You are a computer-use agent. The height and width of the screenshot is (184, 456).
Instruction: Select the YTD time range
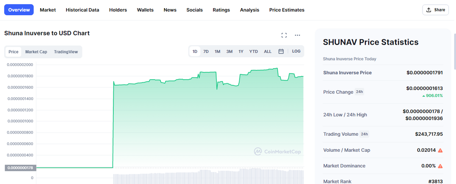tap(254, 52)
